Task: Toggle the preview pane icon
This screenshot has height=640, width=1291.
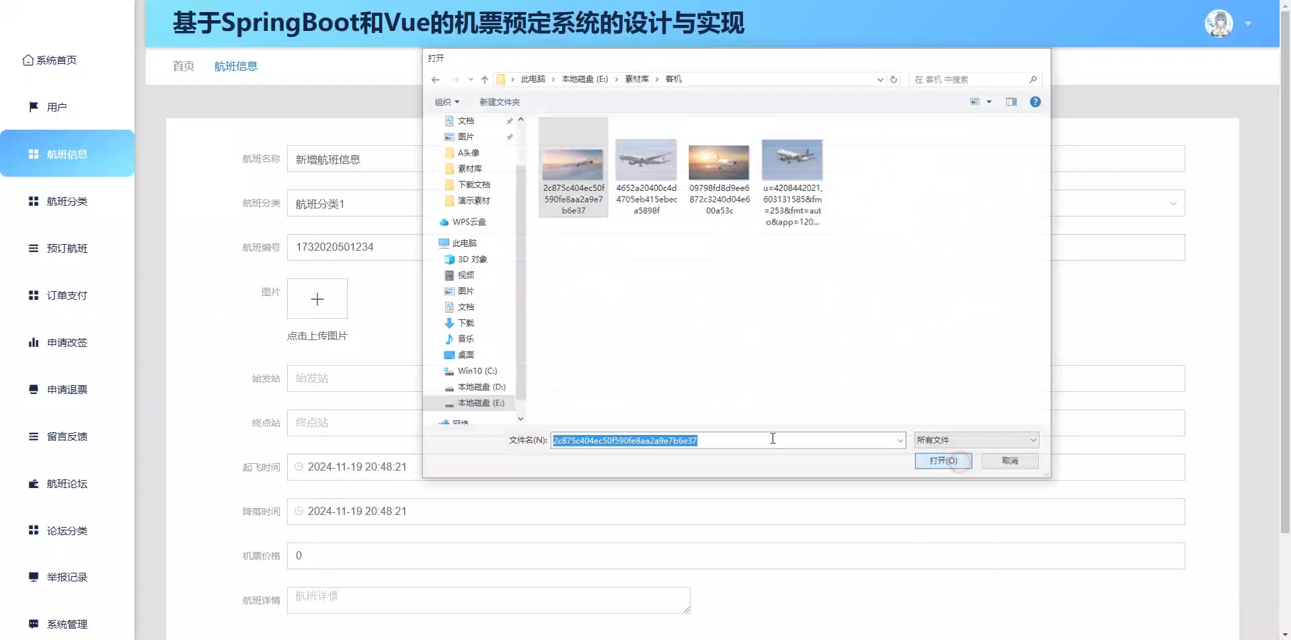Action: pos(1011,102)
